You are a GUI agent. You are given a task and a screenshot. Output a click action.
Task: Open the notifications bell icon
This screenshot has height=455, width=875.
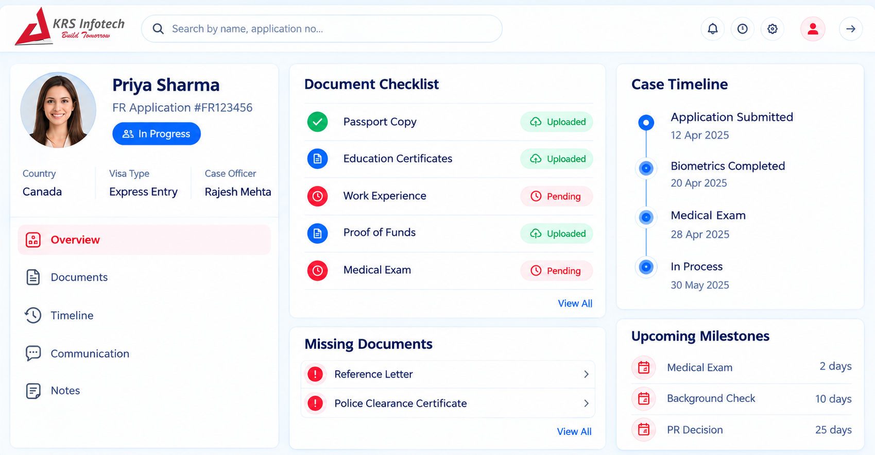click(712, 29)
